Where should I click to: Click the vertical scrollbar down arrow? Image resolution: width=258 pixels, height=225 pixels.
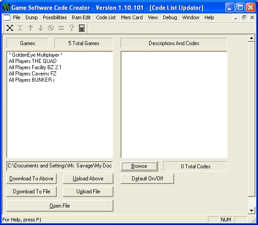[x=251, y=211]
